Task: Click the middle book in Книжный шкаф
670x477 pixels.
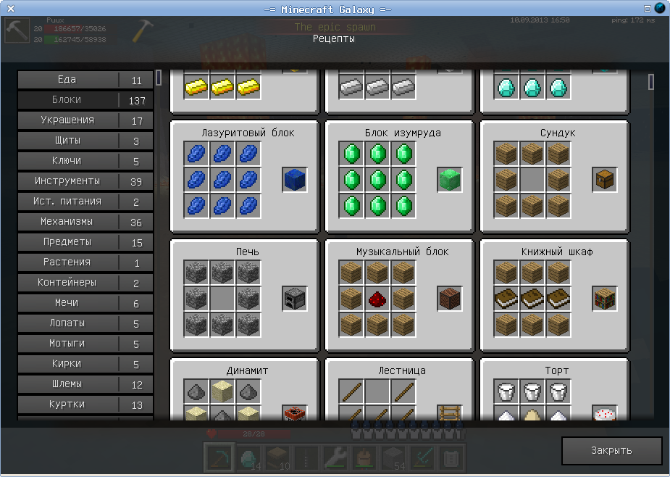Action: [532, 299]
